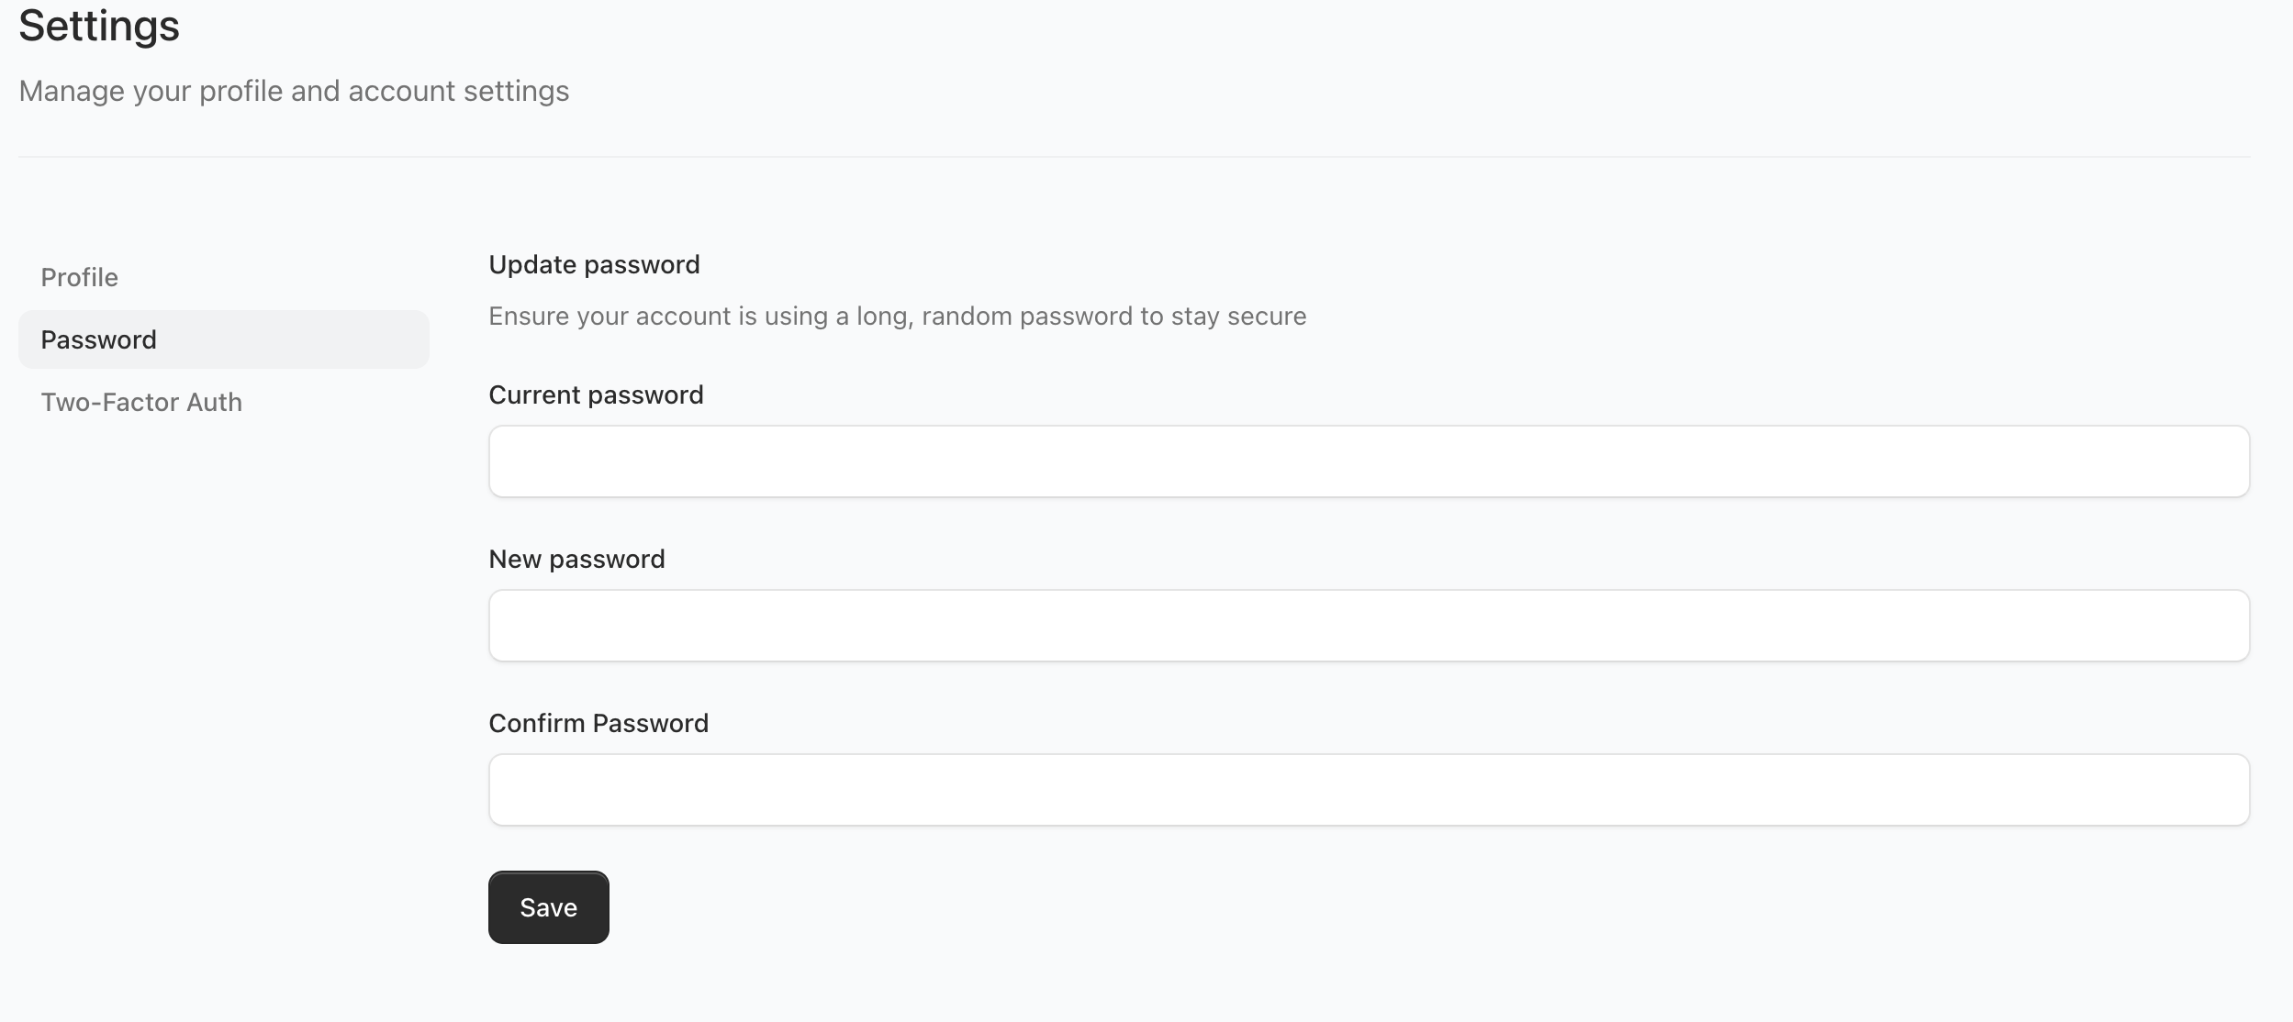Click the highlighted Password navigation item

(x=98, y=339)
